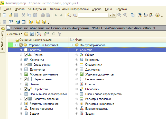Image resolution: width=166 pixels, height=119 pixels.
Task: Collapse the УправлениеТорговлей root node
Action: 16,45
